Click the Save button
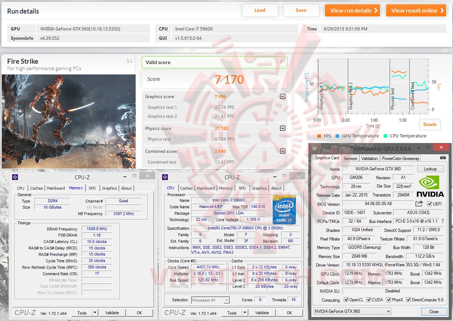The image size is (453, 321). coord(301,10)
